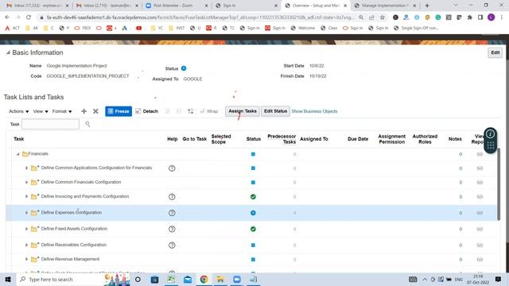Open help for Define Expenses Configuration

tap(172, 213)
